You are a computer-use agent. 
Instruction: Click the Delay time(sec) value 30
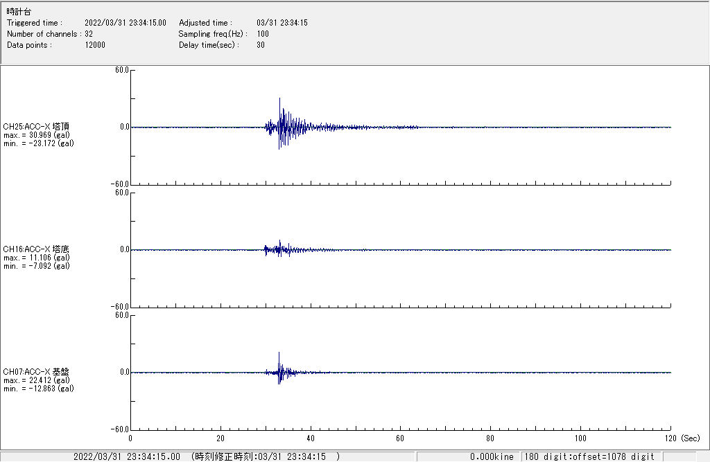click(x=261, y=45)
